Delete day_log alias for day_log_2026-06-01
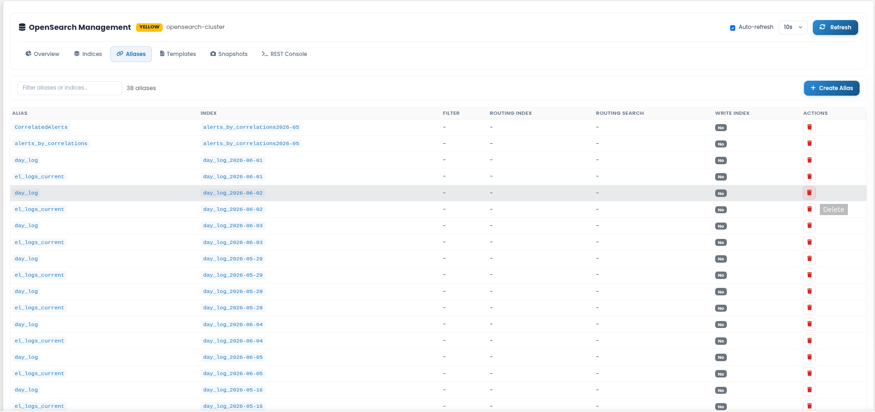Viewport: 875px width, 412px height. [x=809, y=161]
